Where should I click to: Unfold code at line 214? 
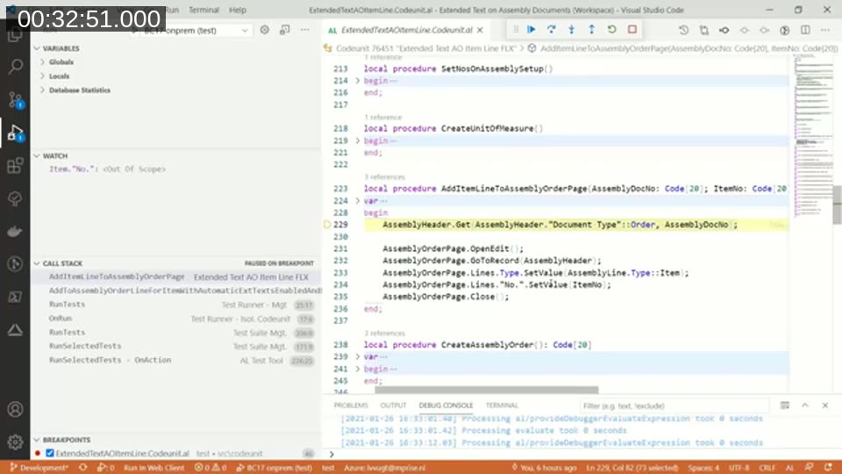click(358, 81)
